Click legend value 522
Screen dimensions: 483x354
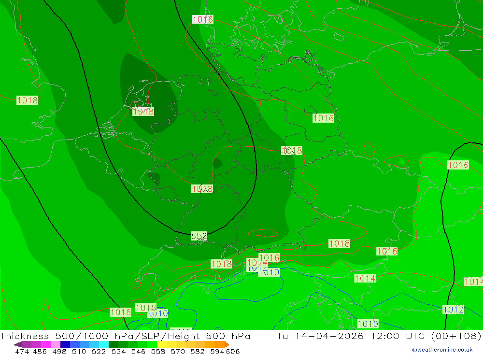click(x=99, y=351)
